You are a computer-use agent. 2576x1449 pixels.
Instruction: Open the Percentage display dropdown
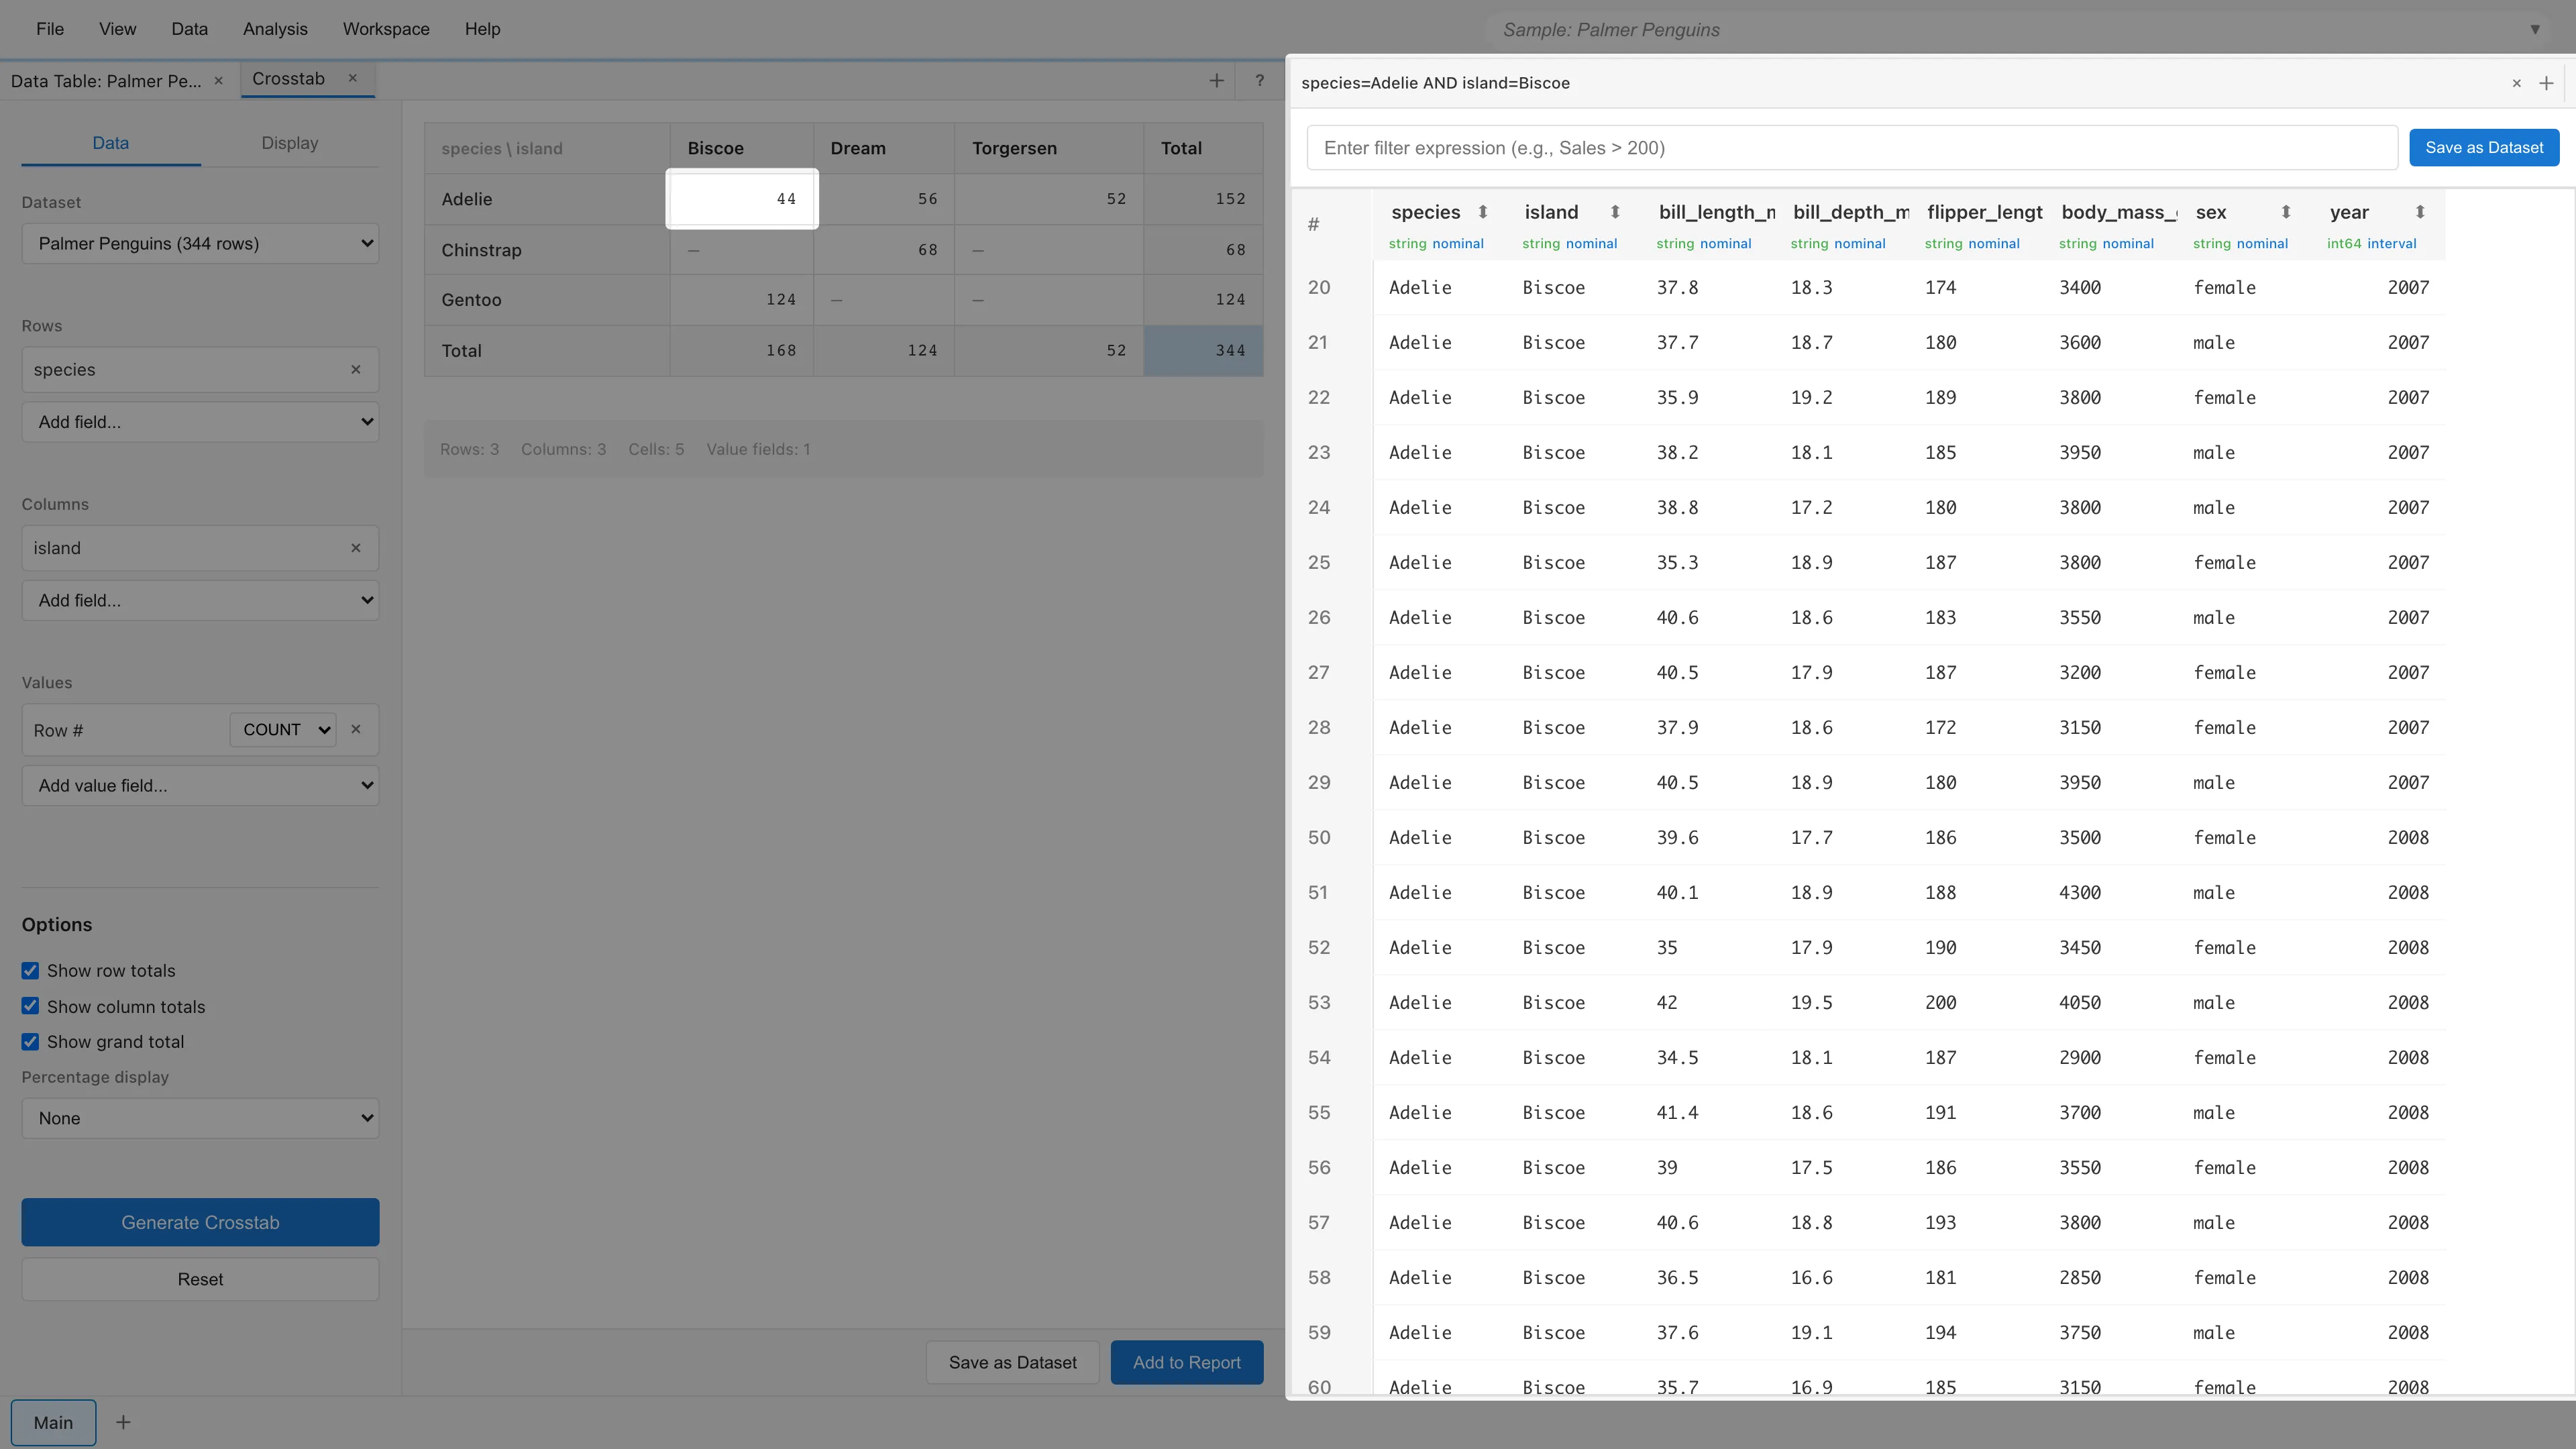click(200, 1118)
